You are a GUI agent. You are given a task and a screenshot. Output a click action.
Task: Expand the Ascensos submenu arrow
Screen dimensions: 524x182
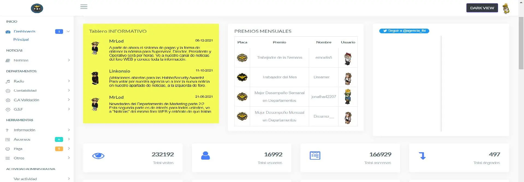(x=69, y=139)
